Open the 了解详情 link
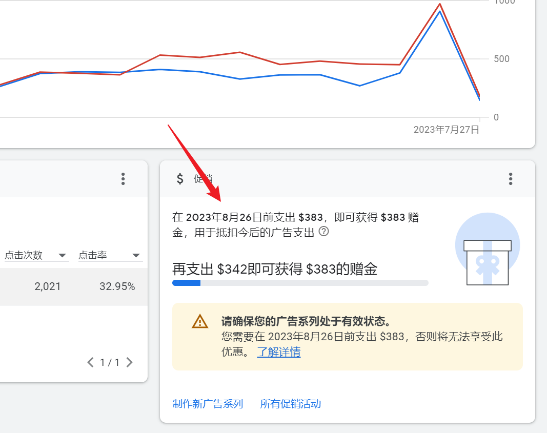The width and height of the screenshot is (547, 433). (x=279, y=352)
